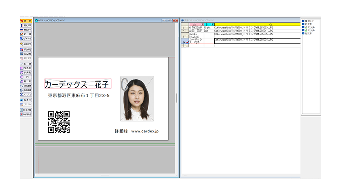Viewport: 341px width, 195px height.
Task: Choose the 自由曲線 freehand curve tool
Action: [26, 90]
